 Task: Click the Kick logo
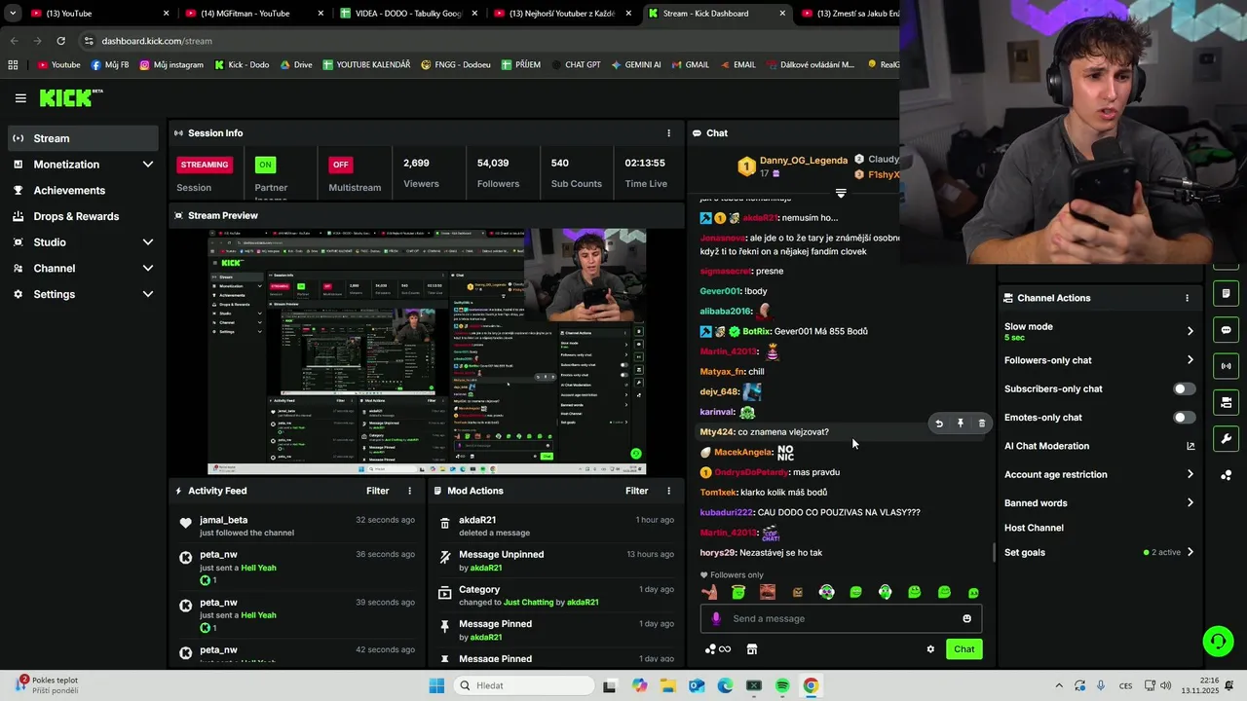(x=70, y=97)
